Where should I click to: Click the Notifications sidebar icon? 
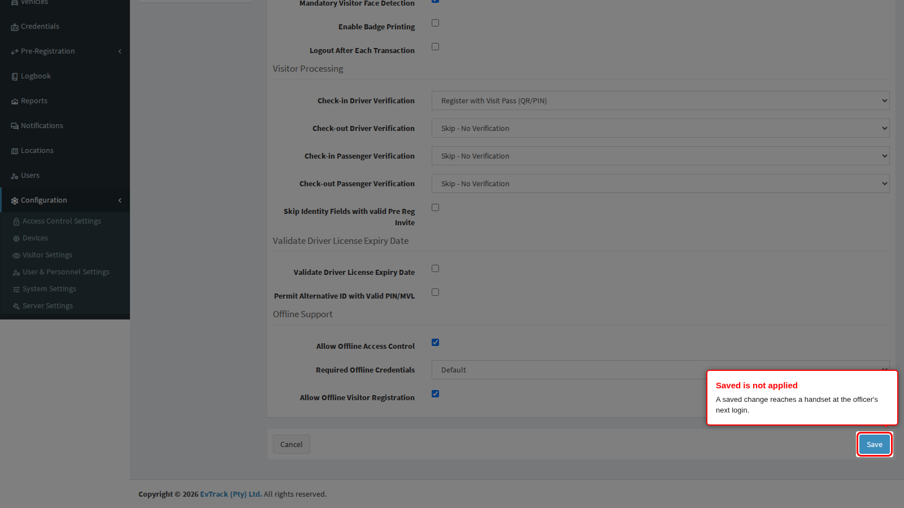coord(15,126)
